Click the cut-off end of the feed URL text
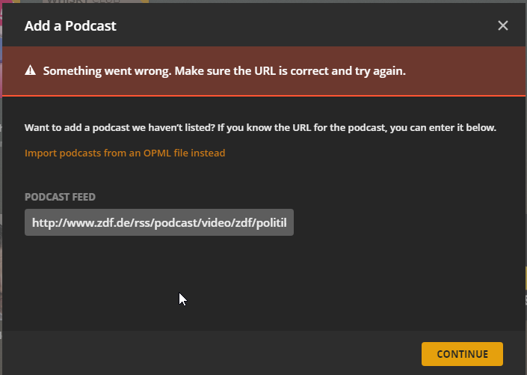Viewport: 527px width, 375px height. click(x=284, y=223)
